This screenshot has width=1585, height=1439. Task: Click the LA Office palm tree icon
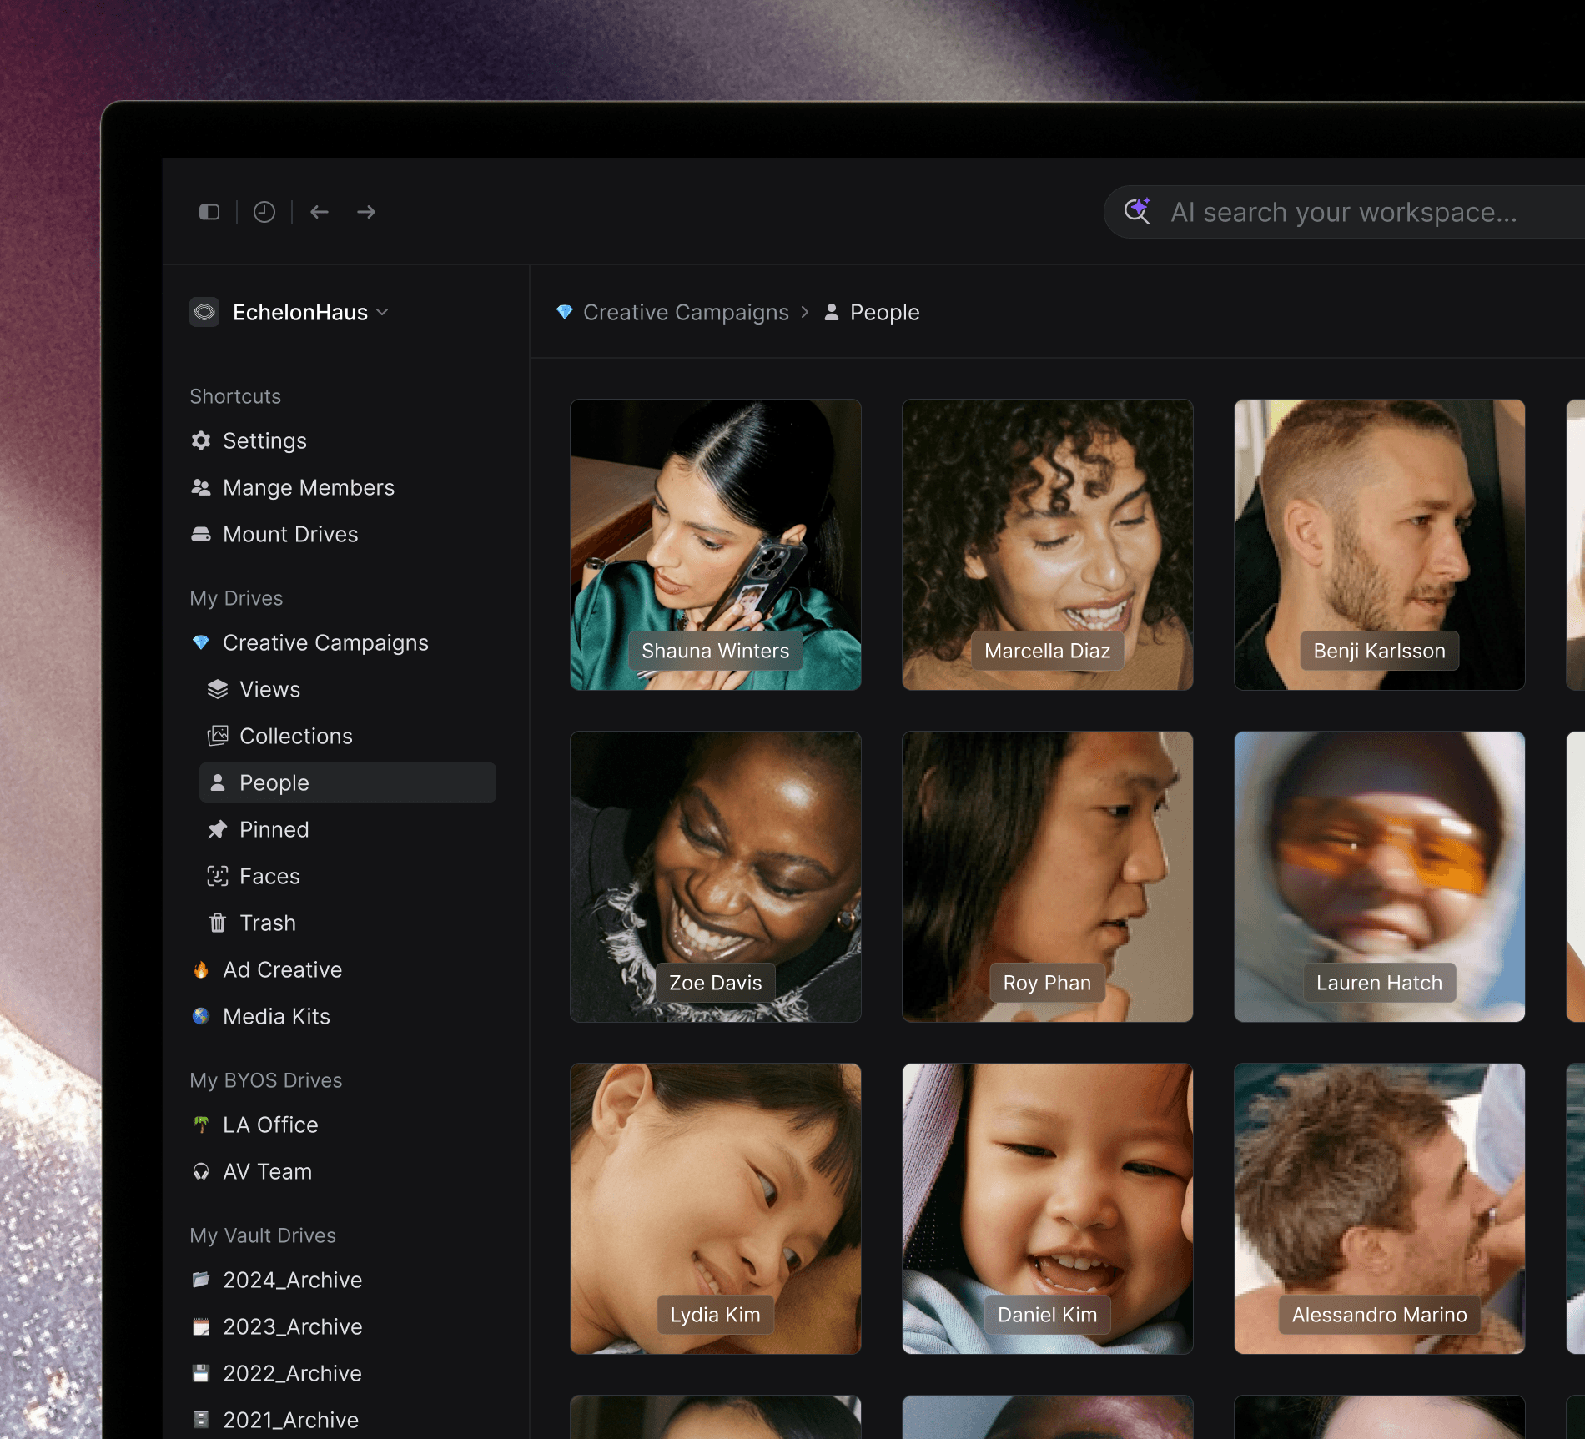click(201, 1125)
